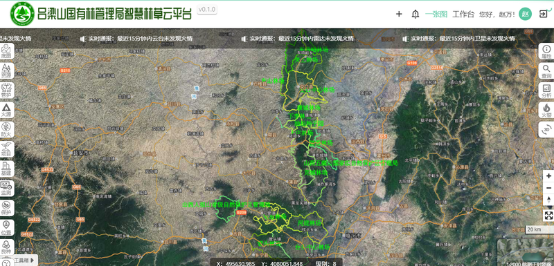
Task: Open the 火警 fire alarm panel
Action: click(x=546, y=110)
